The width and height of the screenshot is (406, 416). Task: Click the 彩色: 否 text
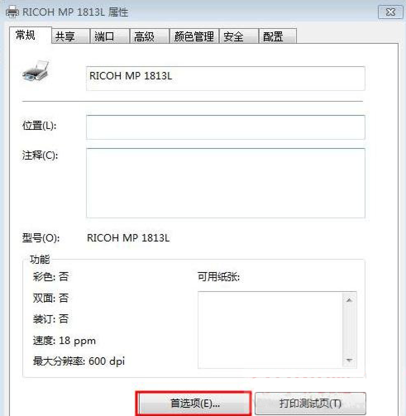pos(51,277)
